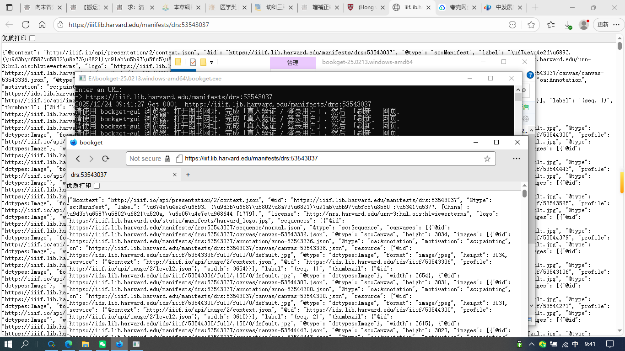Viewport: 625px width, 351px height.
Task: Open Edge Settings and more menu
Action: coord(615,25)
